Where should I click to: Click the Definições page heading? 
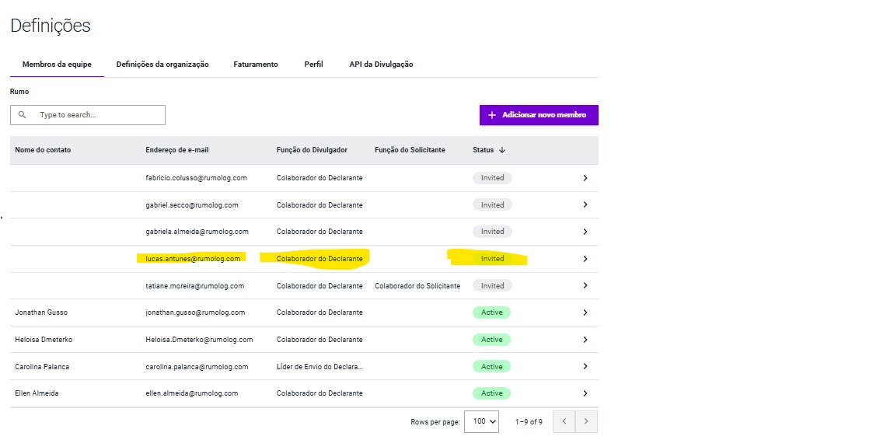coord(51,25)
